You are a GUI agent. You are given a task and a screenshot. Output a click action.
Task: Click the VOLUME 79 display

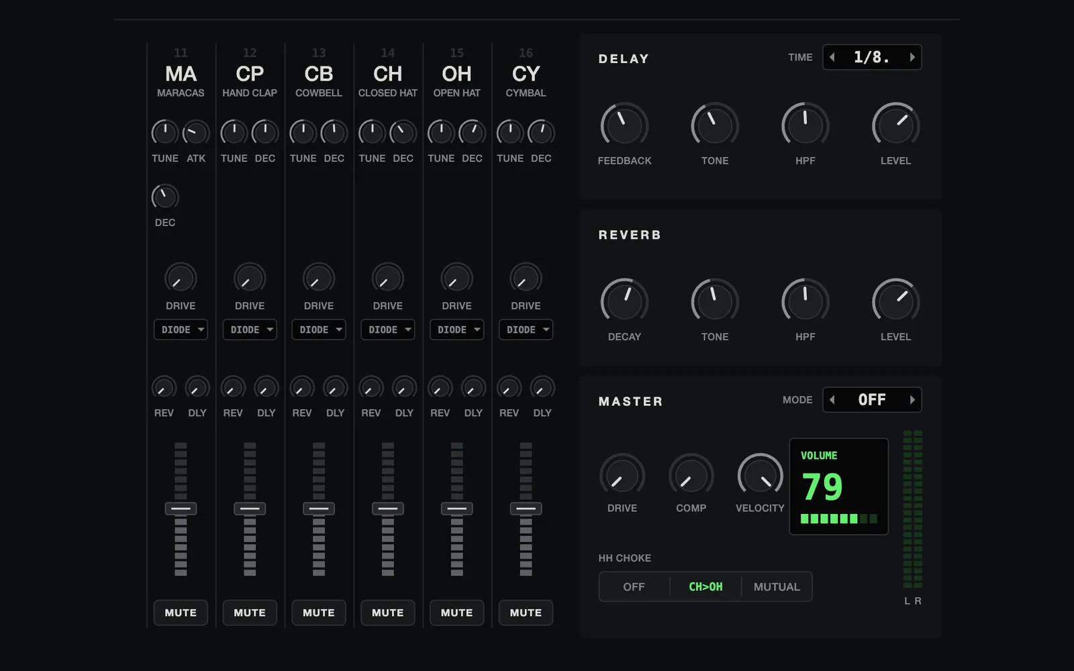(839, 486)
